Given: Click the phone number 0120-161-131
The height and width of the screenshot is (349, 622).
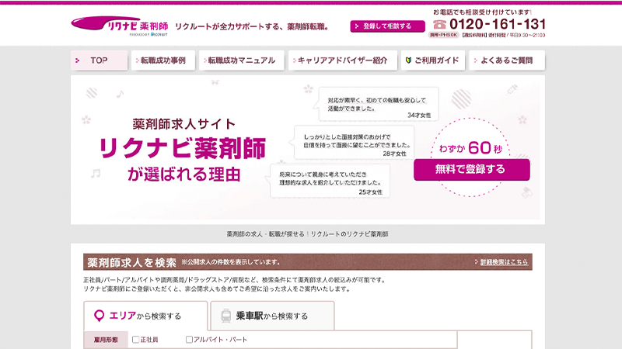Looking at the screenshot, I should pos(498,24).
